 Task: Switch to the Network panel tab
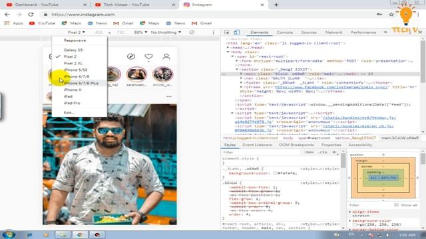coord(333,33)
